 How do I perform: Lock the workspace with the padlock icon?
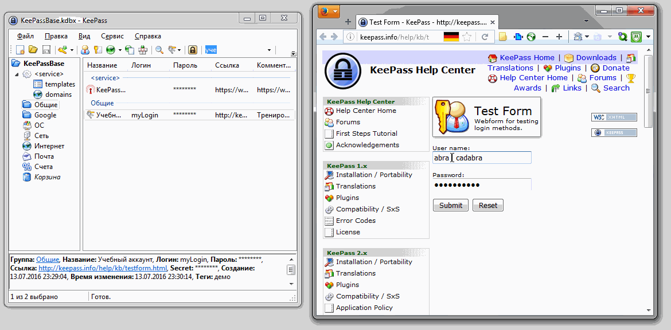[192, 50]
